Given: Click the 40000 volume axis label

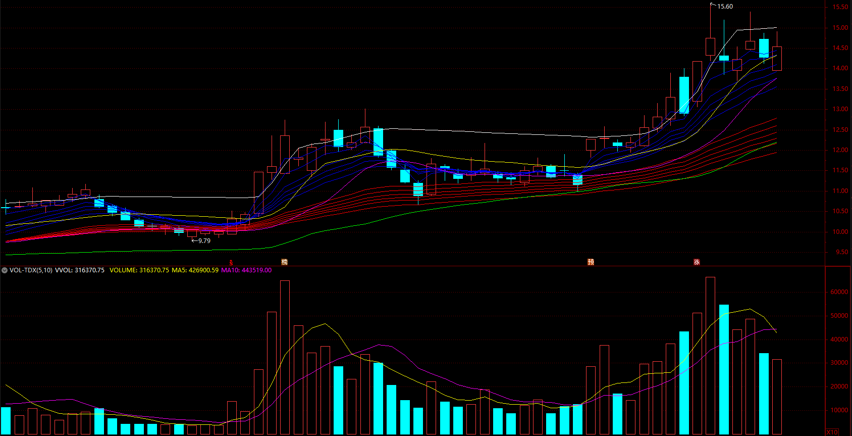Looking at the screenshot, I should (x=839, y=340).
